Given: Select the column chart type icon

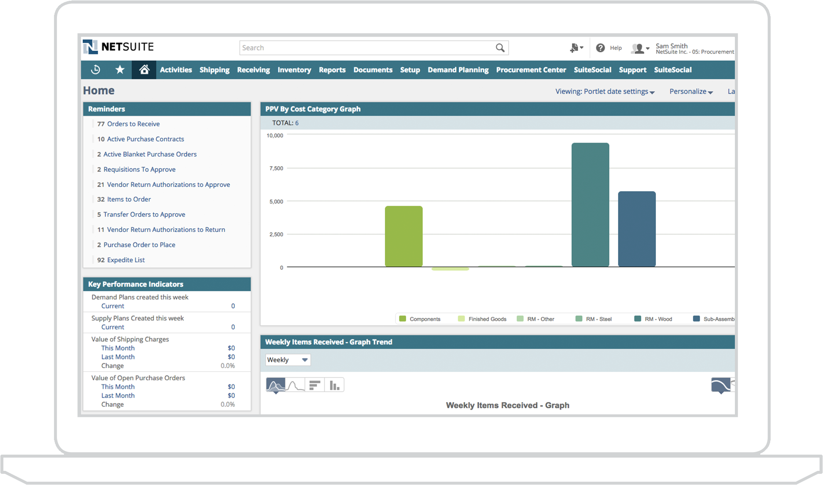Looking at the screenshot, I should 334,385.
